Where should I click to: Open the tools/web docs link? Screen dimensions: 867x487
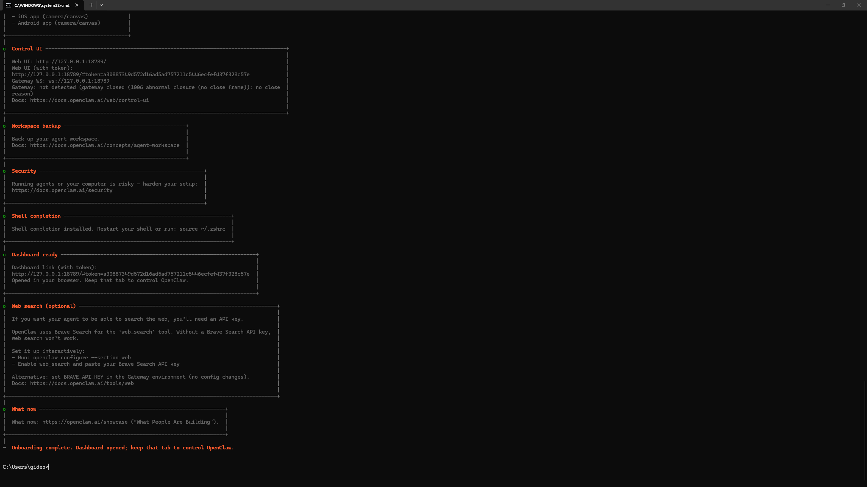click(82, 383)
